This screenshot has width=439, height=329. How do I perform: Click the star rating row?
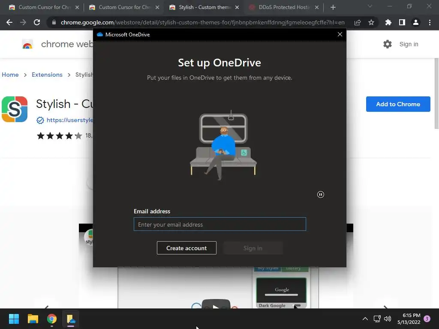[x=59, y=136]
